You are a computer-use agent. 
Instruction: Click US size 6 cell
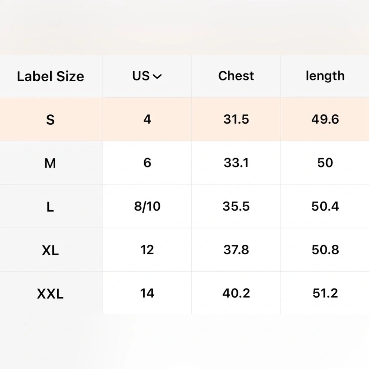click(147, 163)
